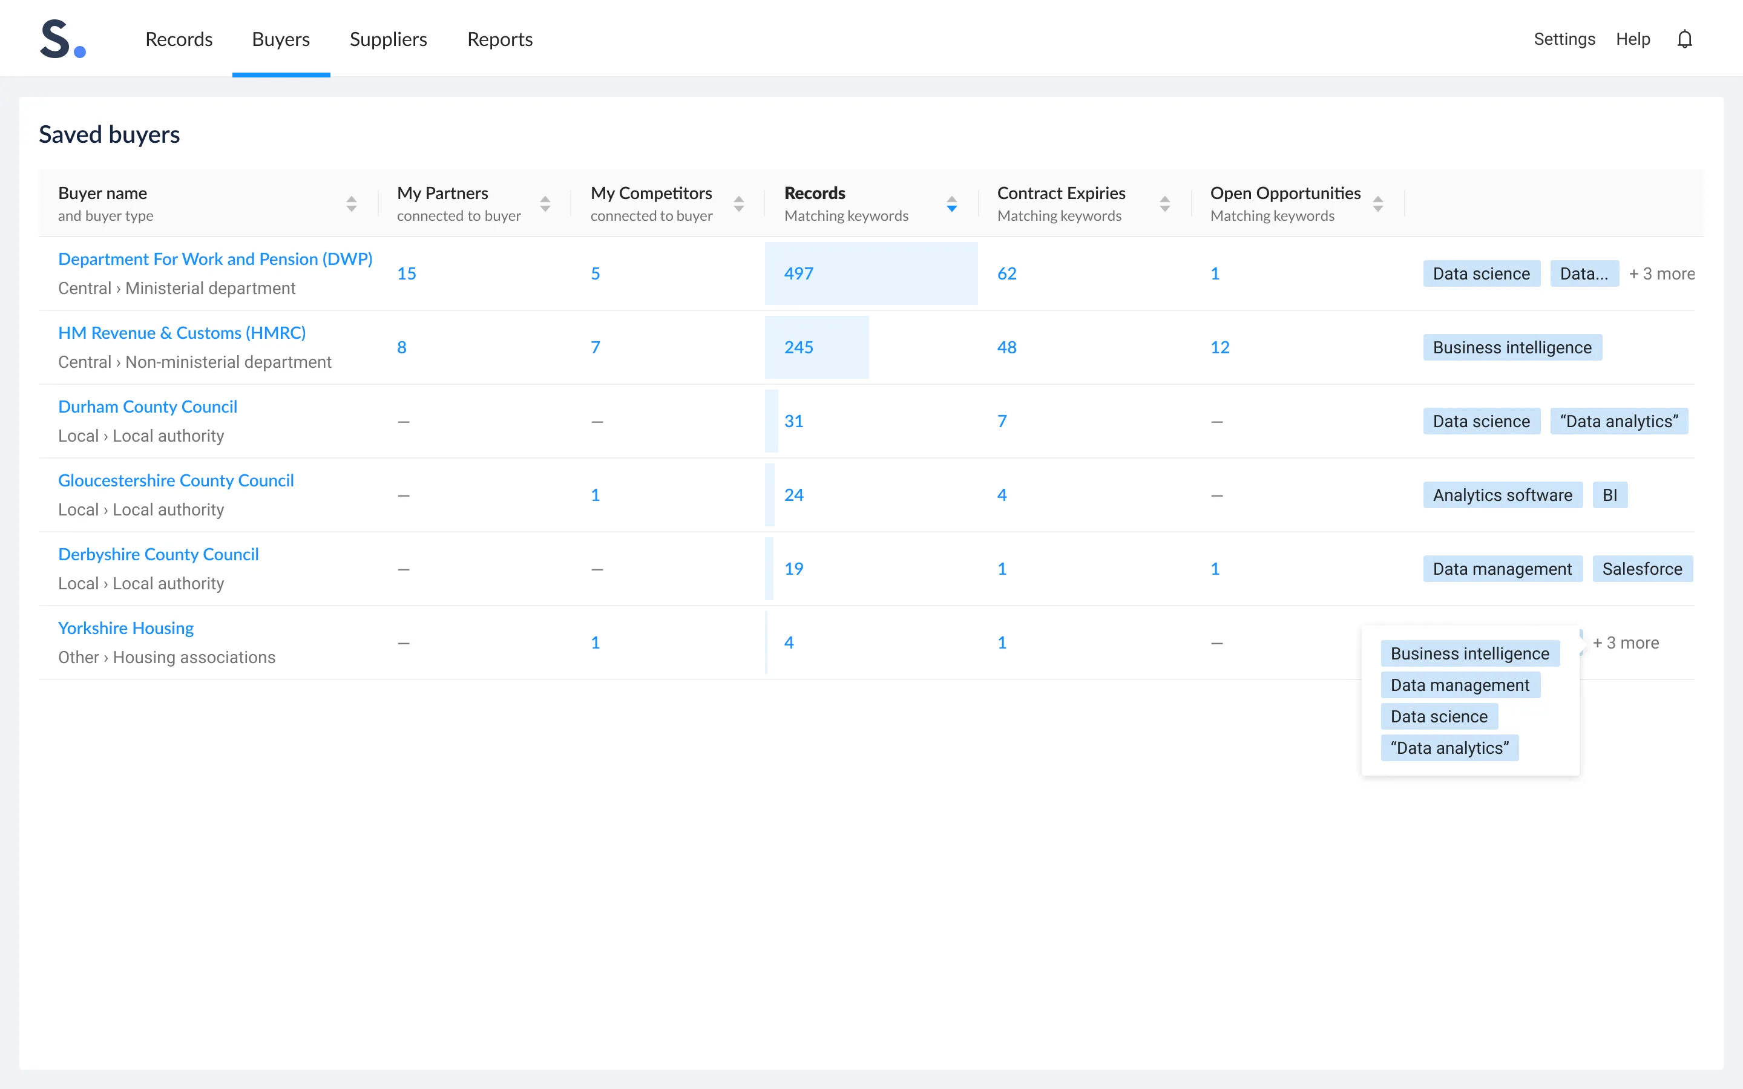Expand DWP's '+ 3 more' keywords
This screenshot has width=1743, height=1089.
pos(1662,273)
